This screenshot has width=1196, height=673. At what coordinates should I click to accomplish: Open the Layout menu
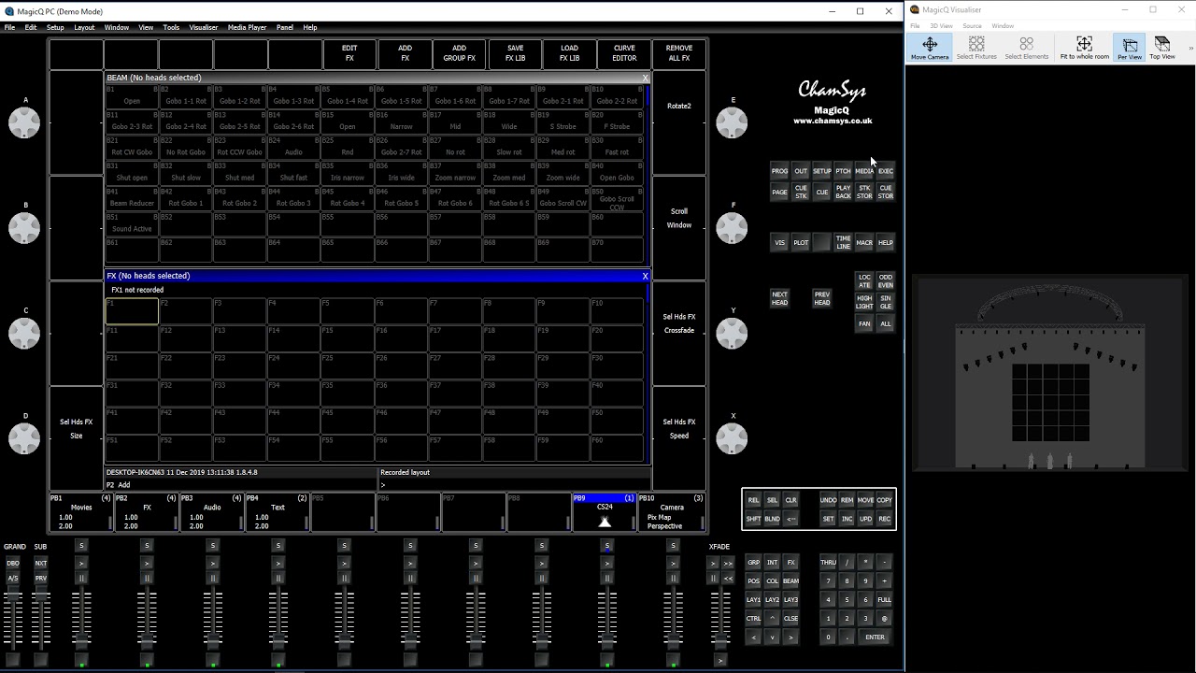(84, 27)
